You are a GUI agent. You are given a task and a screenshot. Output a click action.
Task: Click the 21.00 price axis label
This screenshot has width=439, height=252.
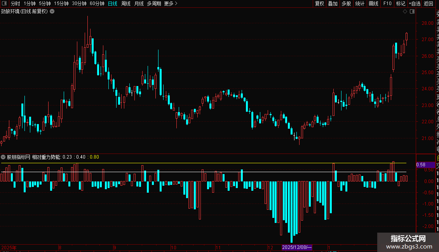[427, 138]
